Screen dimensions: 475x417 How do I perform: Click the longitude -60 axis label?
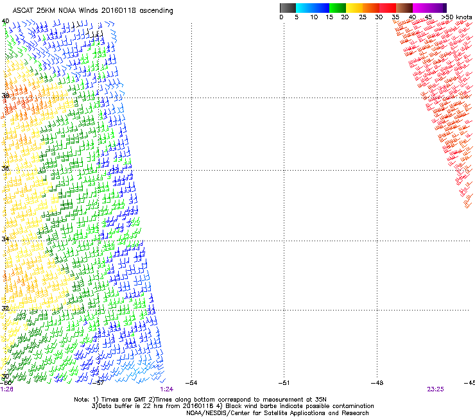tap(6, 383)
